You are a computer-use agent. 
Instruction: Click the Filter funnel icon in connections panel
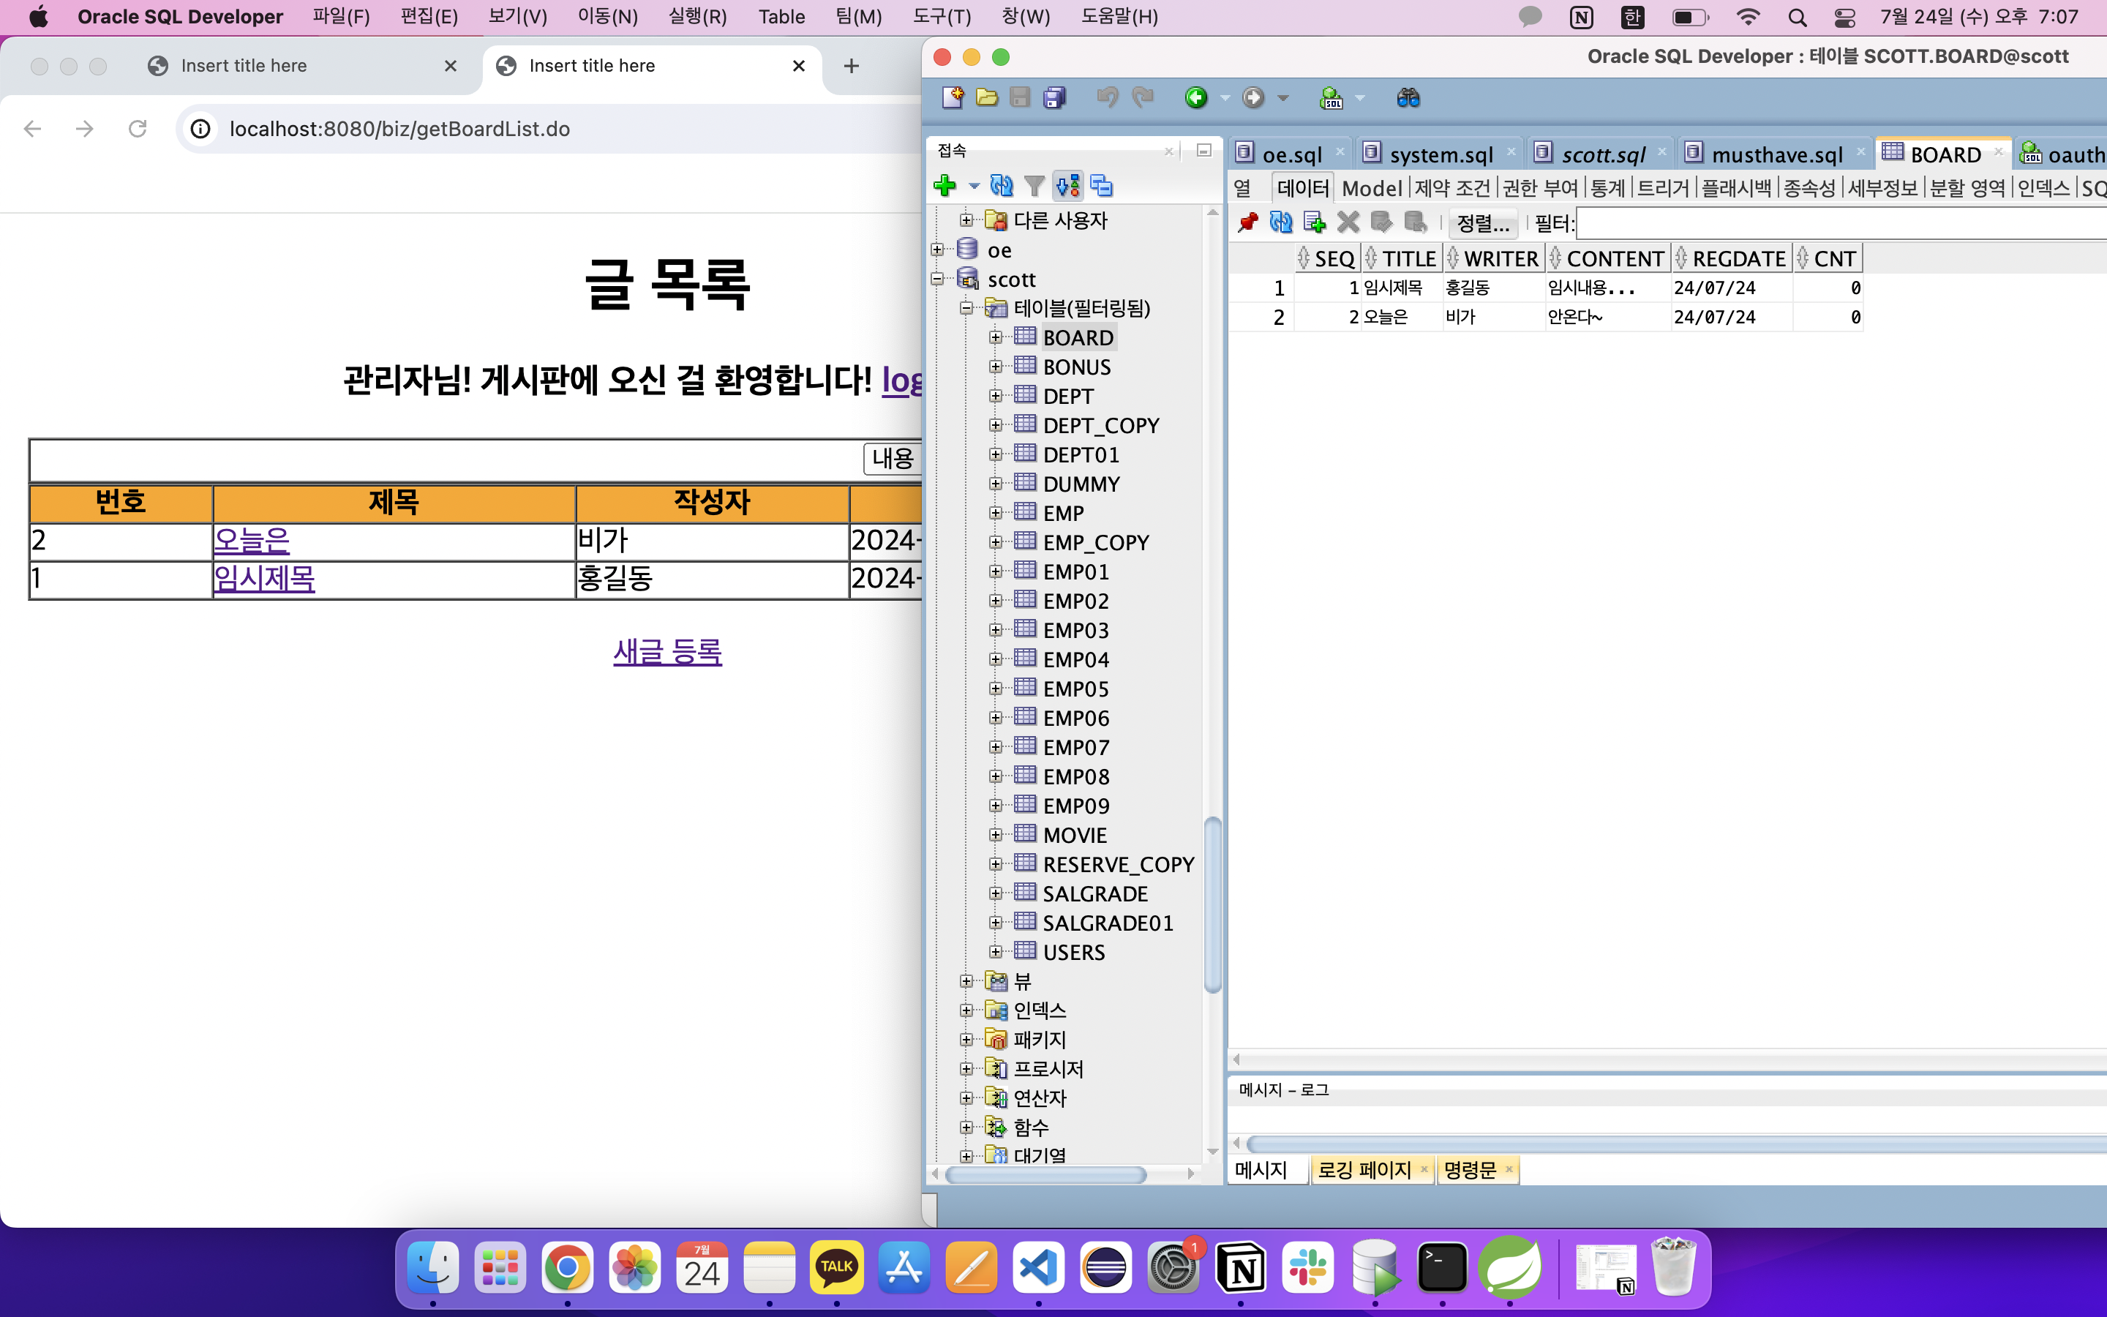tap(1034, 186)
